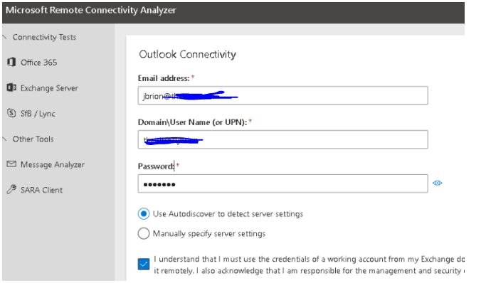Open the SARA Client tool link
This screenshot has height=283, width=486.
[x=41, y=190]
